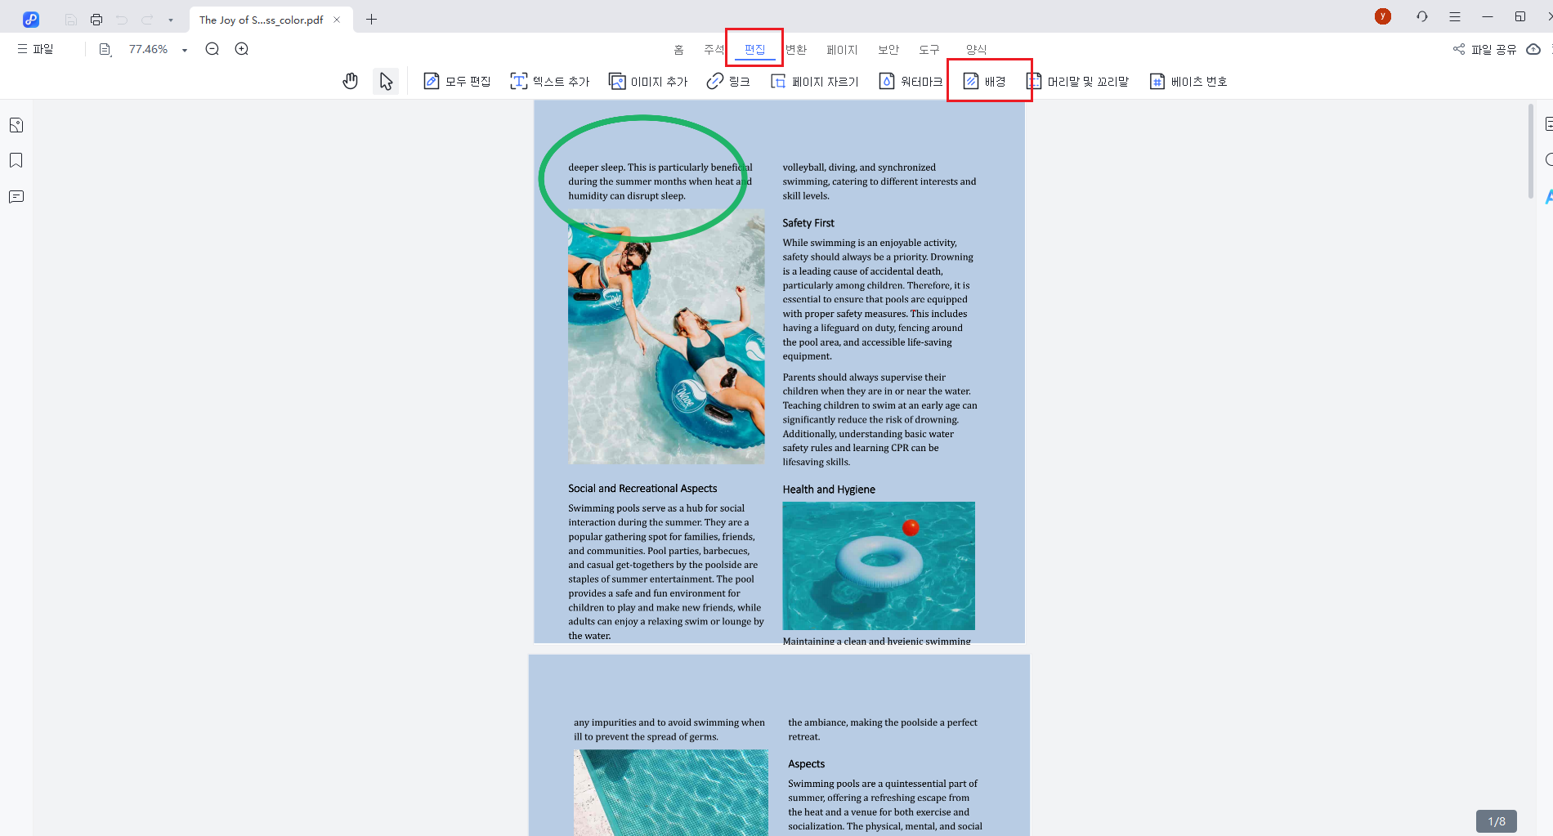Expand the zoom percentage dropdown
The width and height of the screenshot is (1553, 836).
[185, 50]
